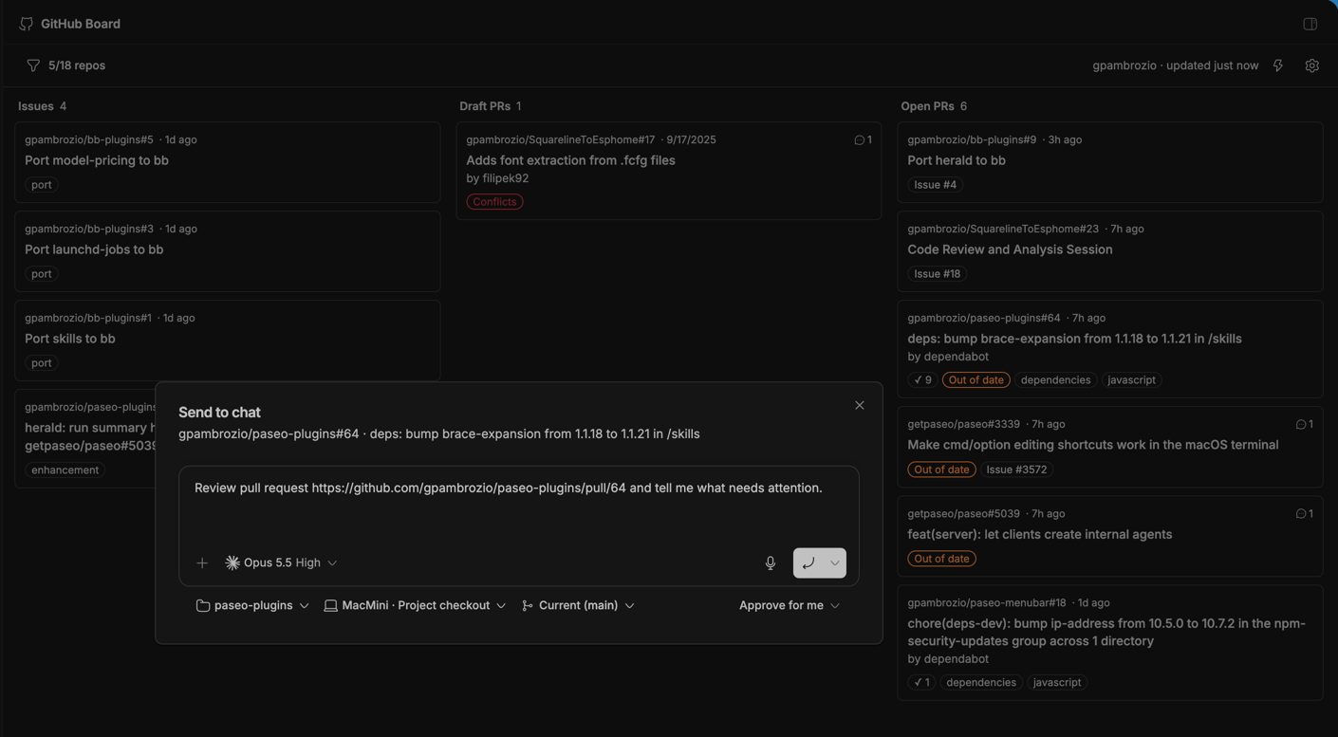1338x737 pixels.
Task: Click the lightning bolt refresh icon
Action: click(1278, 65)
